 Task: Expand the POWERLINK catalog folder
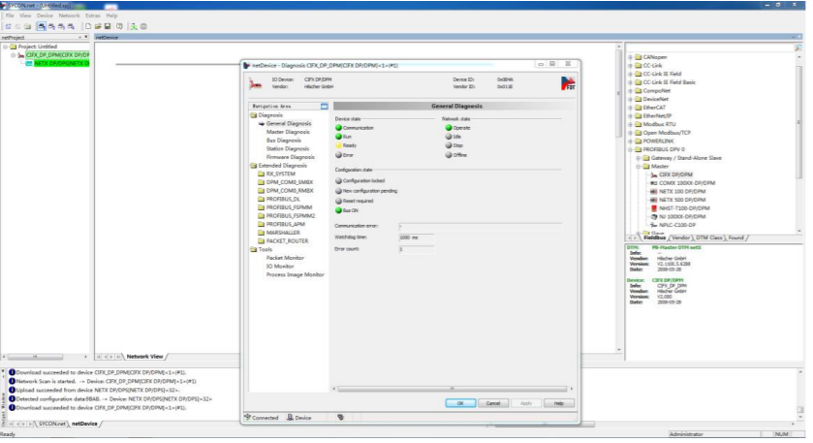tap(631, 142)
